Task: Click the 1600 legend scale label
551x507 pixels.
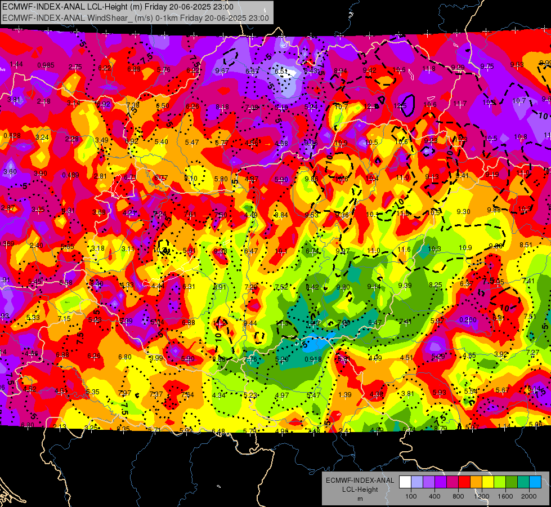Action: 505,496
